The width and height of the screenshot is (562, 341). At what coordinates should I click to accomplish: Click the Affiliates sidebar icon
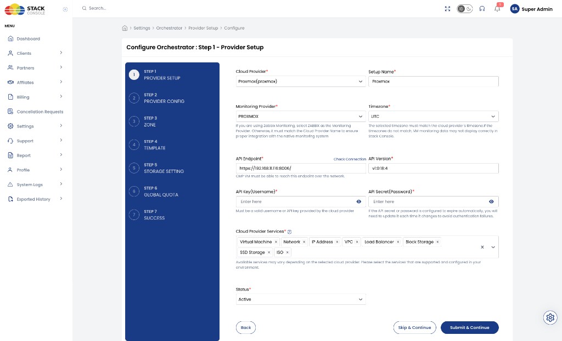[10, 82]
